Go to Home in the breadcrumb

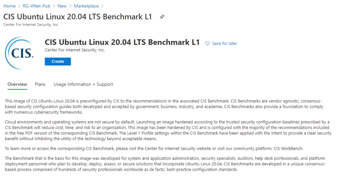(9, 6)
